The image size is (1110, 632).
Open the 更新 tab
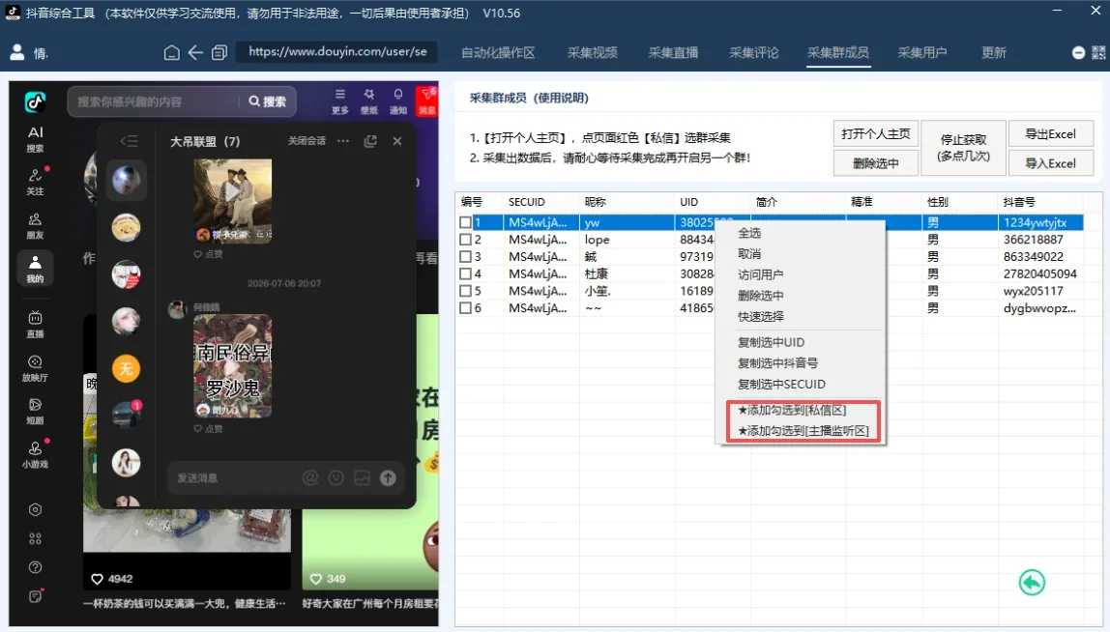(x=994, y=52)
